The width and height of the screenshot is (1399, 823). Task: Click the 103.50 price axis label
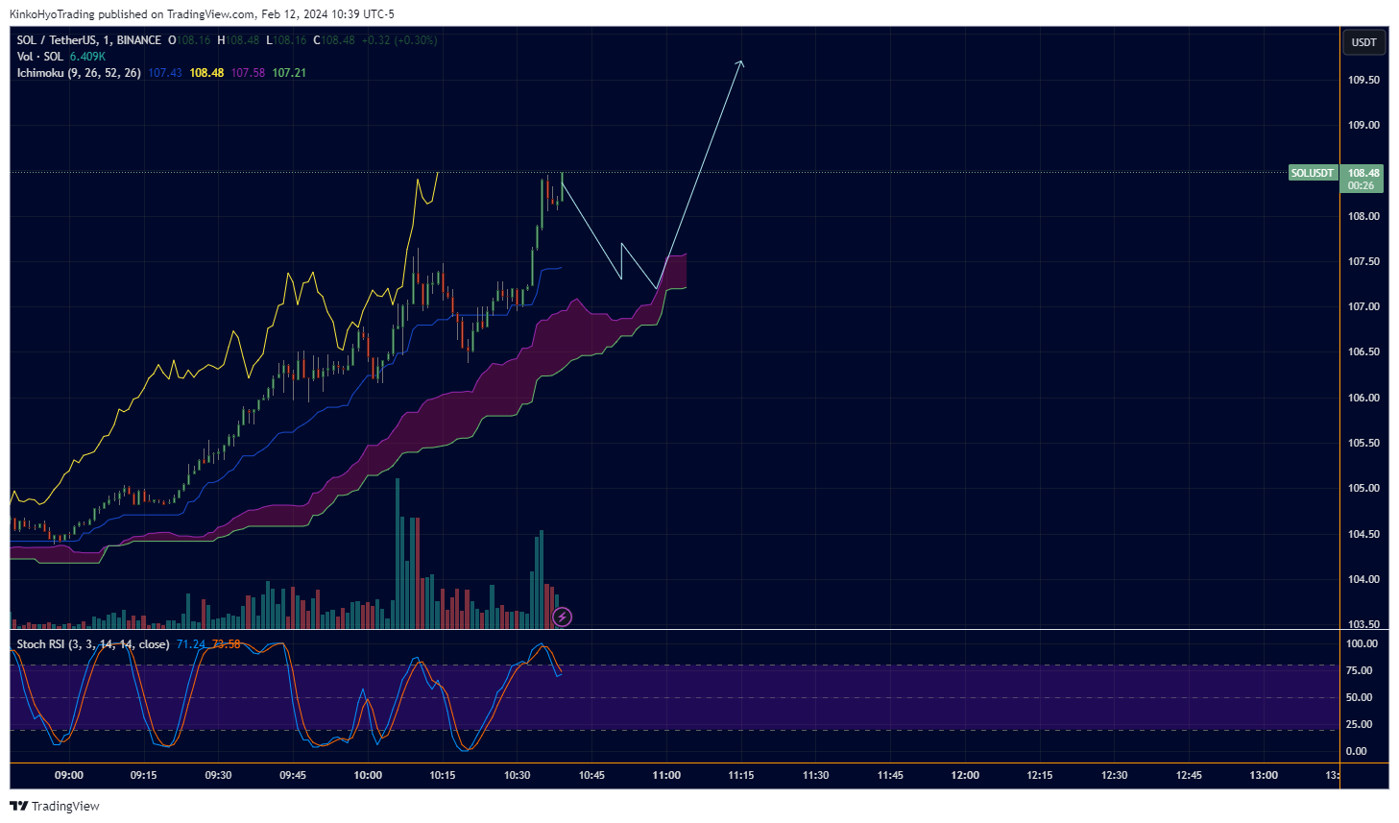point(1363,624)
